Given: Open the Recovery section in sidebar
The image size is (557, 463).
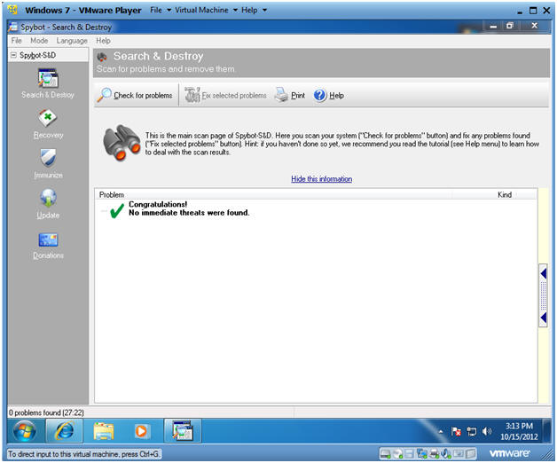Looking at the screenshot, I should pos(48,124).
